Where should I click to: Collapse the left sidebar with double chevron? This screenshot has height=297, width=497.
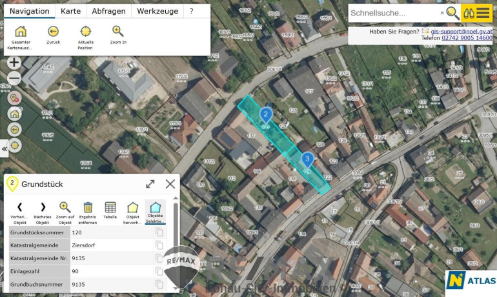click(5, 148)
